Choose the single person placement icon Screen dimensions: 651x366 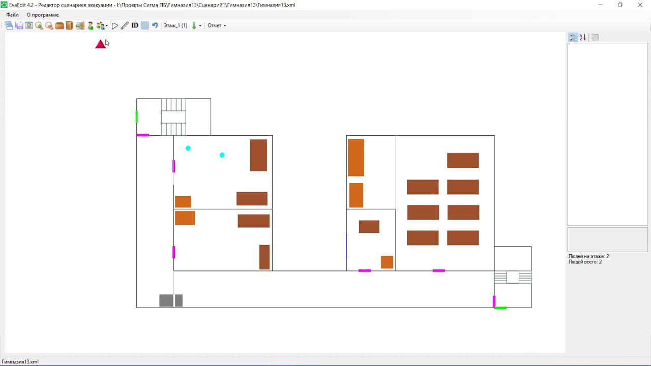click(90, 25)
